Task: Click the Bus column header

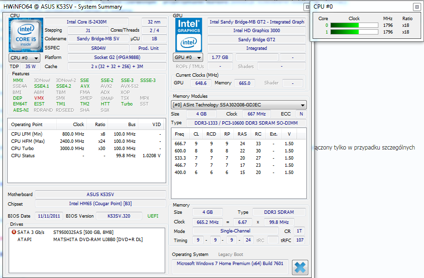Action: pos(123,125)
